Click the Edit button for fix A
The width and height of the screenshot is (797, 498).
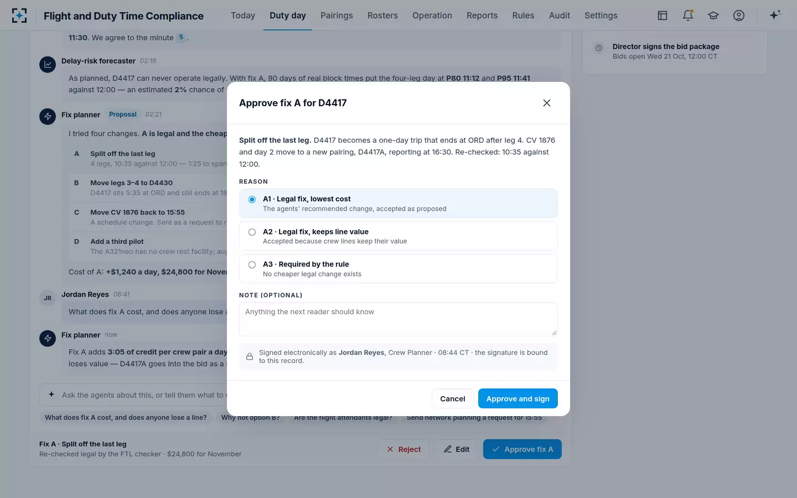(x=457, y=449)
